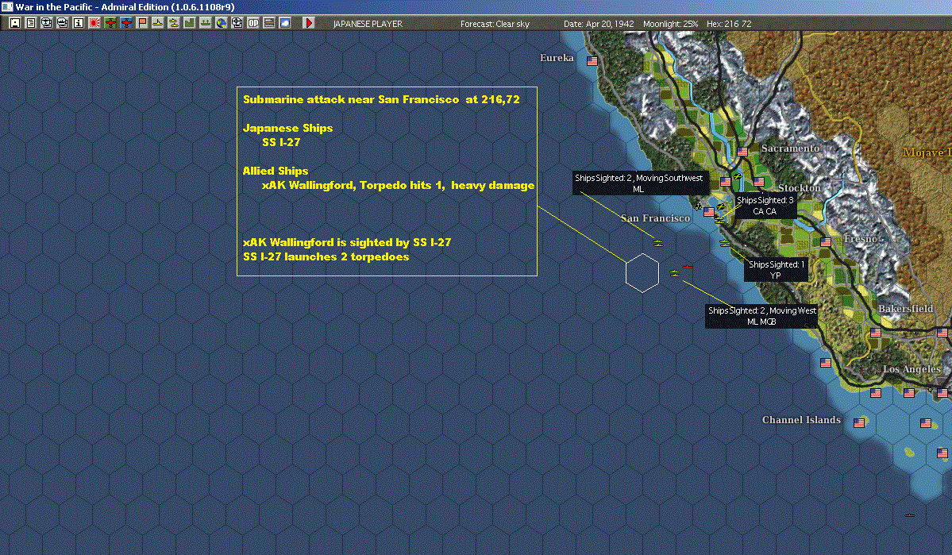Viewport: 952px width, 555px height.
Task: Click the Stockton city label
Action: pyautogui.click(x=799, y=188)
